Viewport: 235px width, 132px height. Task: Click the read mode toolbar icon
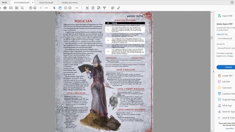click(104, 8)
